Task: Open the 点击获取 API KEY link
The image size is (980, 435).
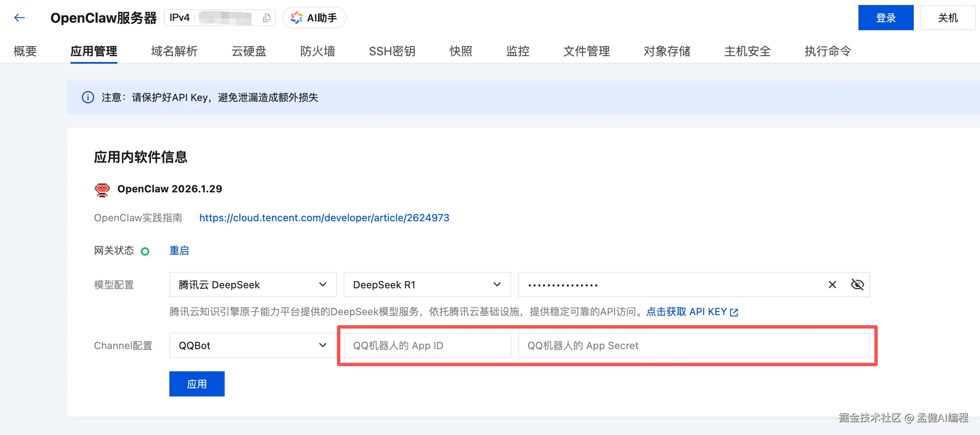Action: click(x=692, y=312)
